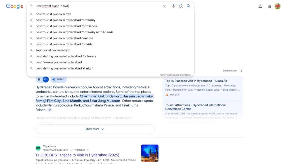Choose suggestion 'best visiting places in hyderabad for lovers'
285x164 pixels.
(x=110, y=56)
